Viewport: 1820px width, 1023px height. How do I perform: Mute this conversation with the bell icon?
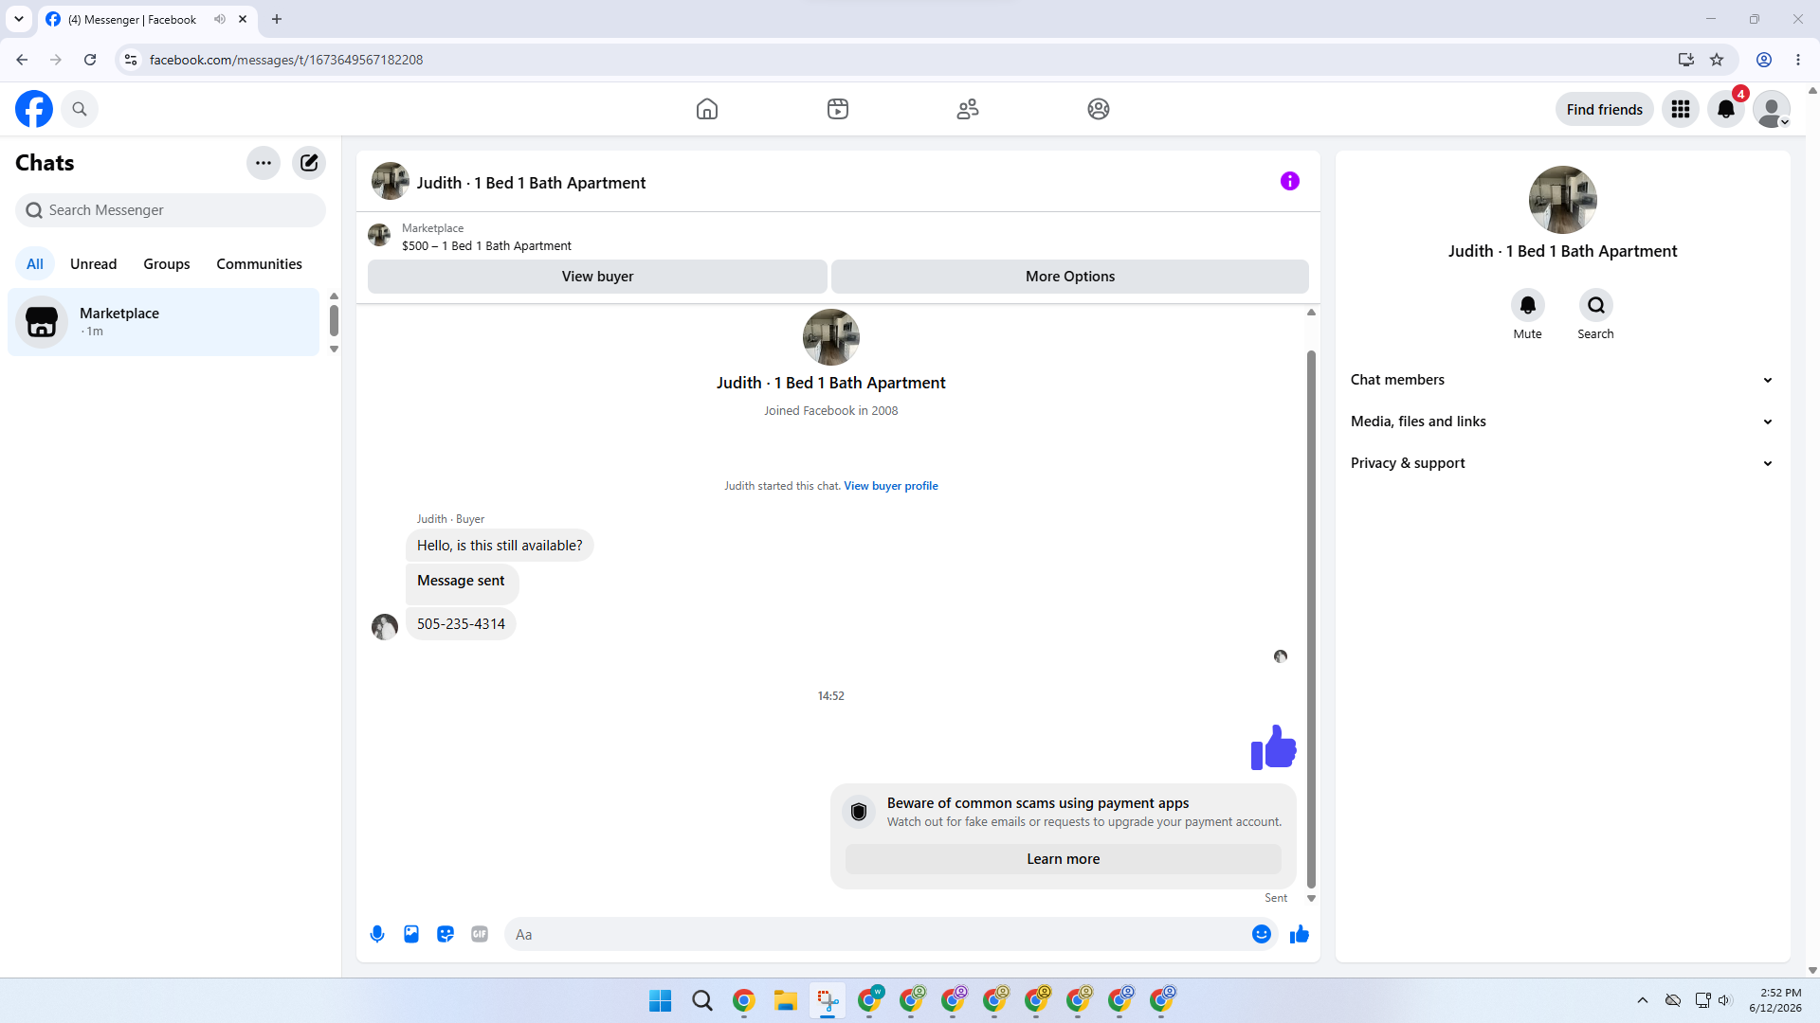(x=1528, y=305)
